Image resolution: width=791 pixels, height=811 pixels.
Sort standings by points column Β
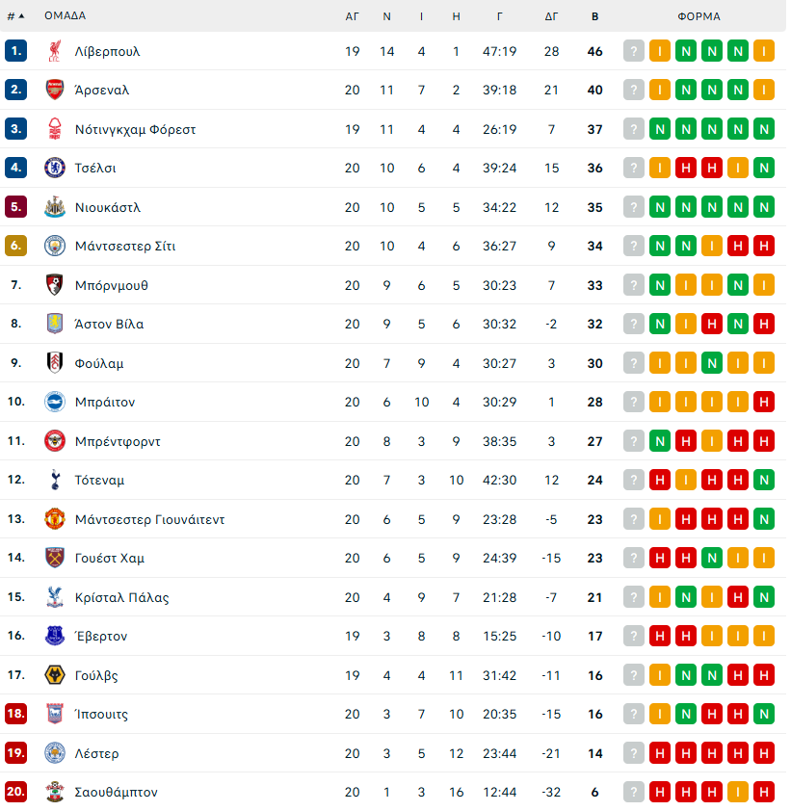coord(594,15)
